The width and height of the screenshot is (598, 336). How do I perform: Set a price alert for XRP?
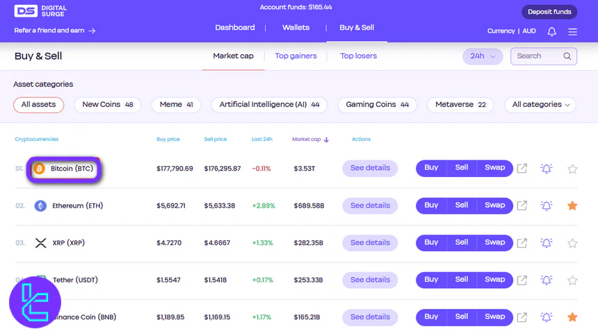coord(546,243)
